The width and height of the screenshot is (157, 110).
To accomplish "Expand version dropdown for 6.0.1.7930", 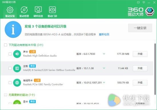I will (x=104, y=54).
